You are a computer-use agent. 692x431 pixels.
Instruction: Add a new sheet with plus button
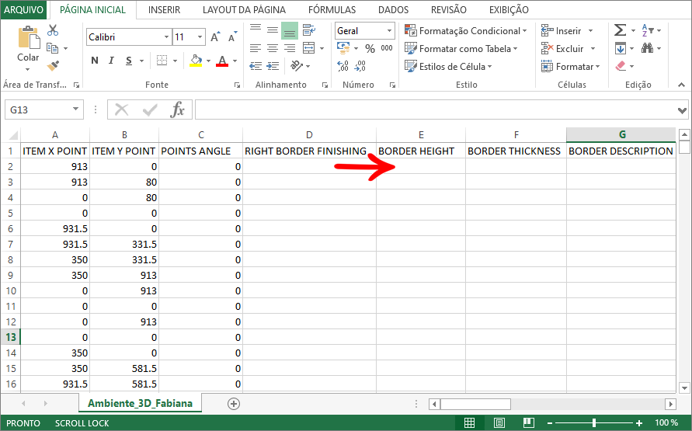click(x=234, y=403)
